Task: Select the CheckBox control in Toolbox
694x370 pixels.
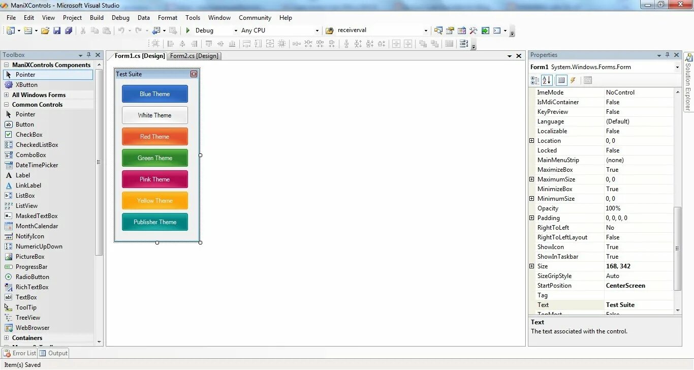Action: [48, 135]
